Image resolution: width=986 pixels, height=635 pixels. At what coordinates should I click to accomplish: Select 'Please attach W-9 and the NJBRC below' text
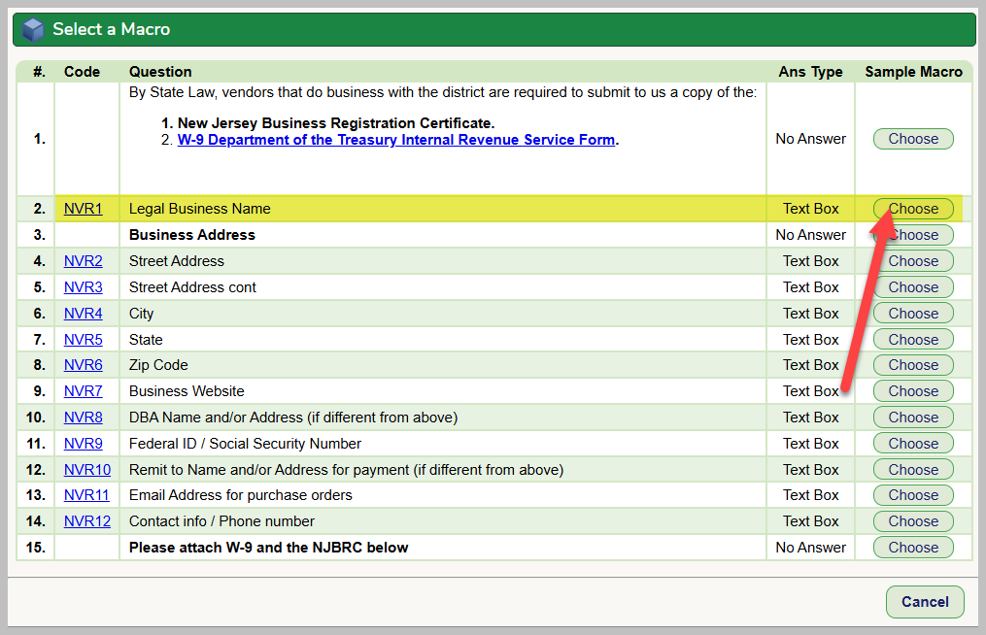point(268,548)
